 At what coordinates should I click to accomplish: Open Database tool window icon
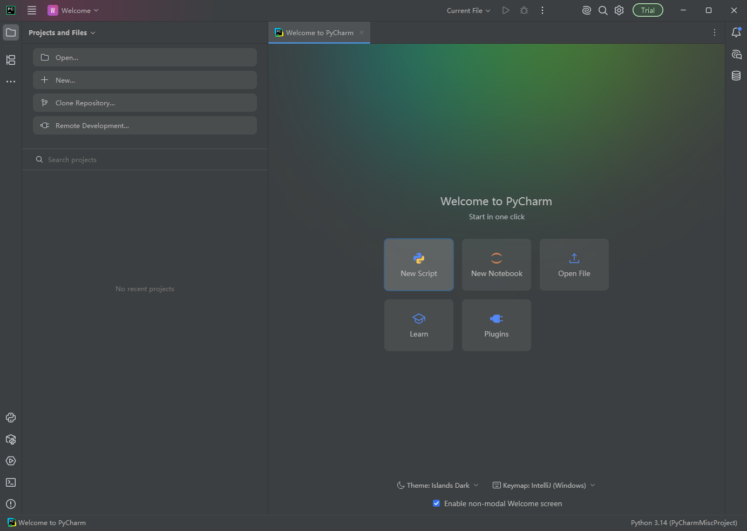(x=736, y=76)
